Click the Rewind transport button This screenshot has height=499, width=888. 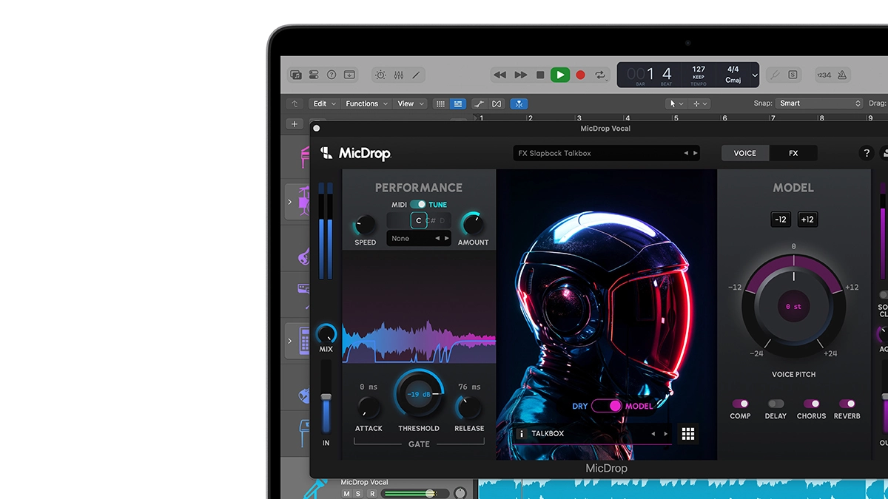[x=500, y=75]
